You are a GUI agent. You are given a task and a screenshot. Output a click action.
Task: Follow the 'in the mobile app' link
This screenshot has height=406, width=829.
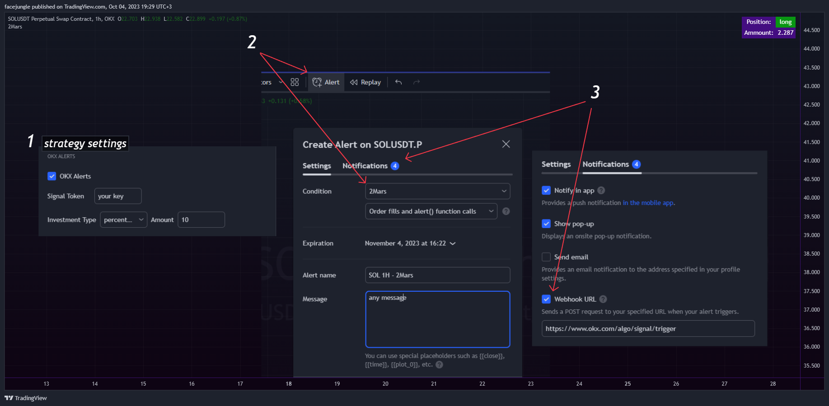click(648, 203)
